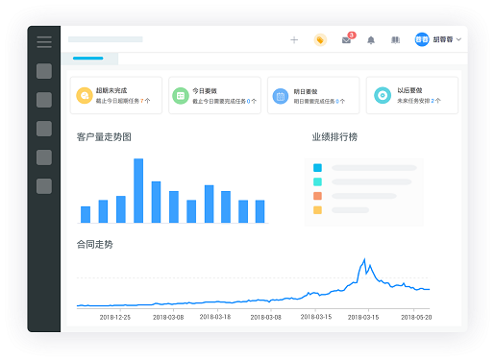Click the 2018-05-20 axis label

click(416, 317)
